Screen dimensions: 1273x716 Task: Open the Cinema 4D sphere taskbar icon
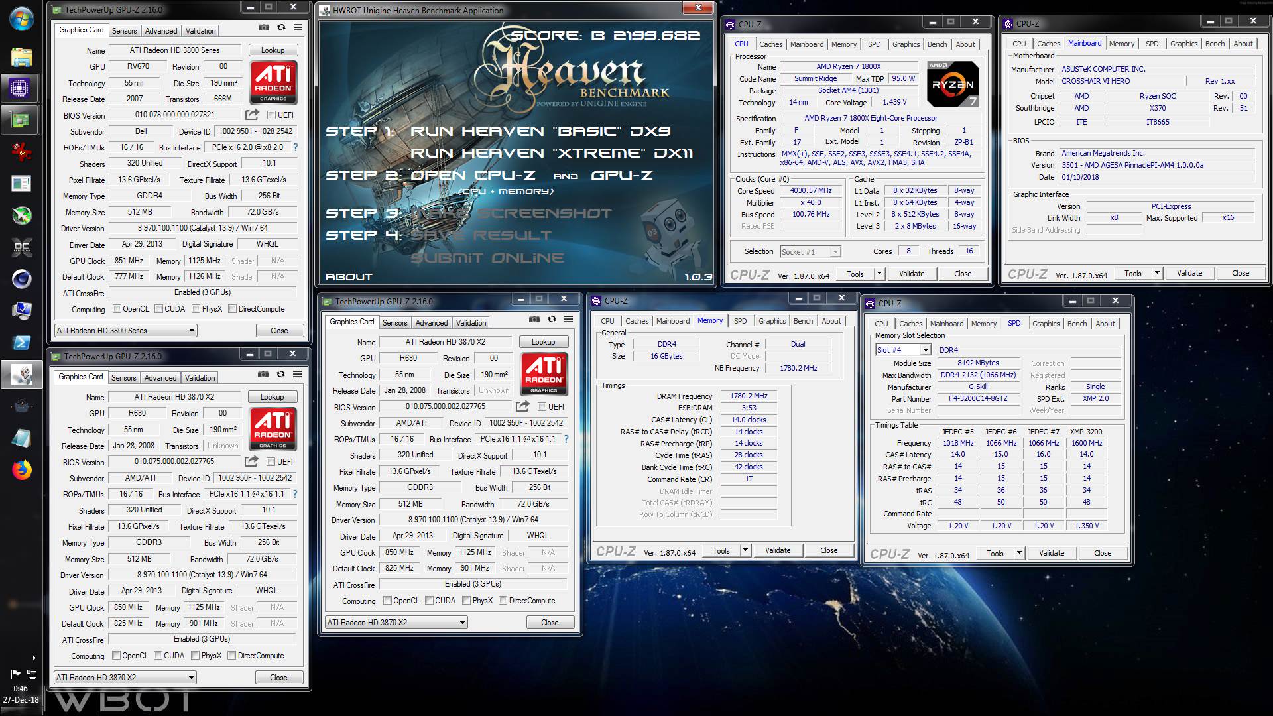[22, 279]
